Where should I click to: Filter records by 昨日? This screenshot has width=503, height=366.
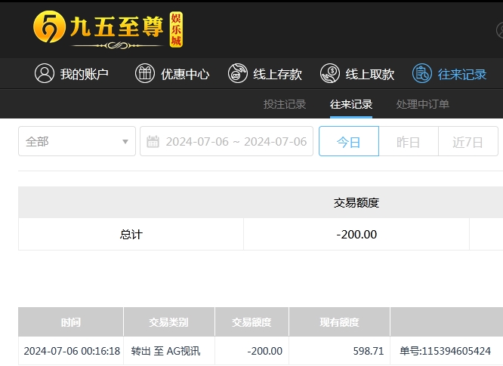(409, 141)
